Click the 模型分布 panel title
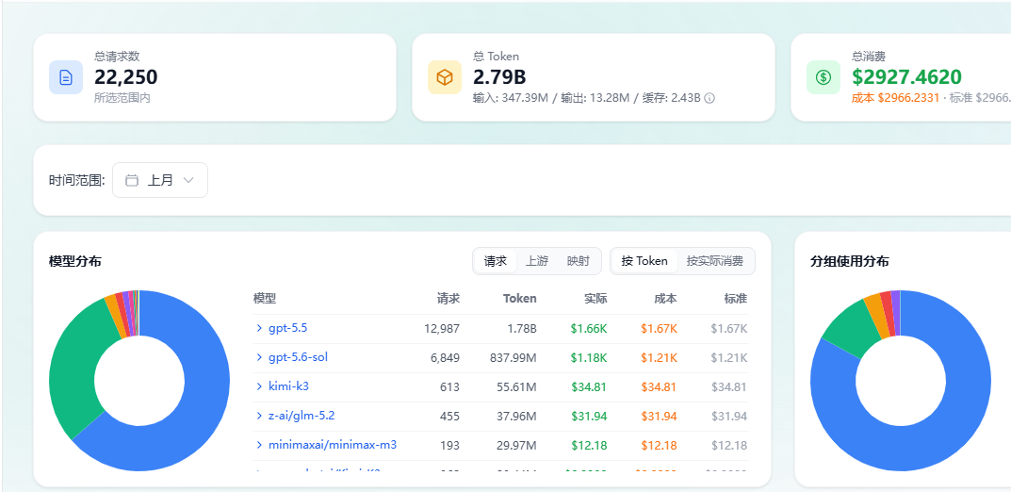Screen dimensions: 1011x492 tap(74, 261)
